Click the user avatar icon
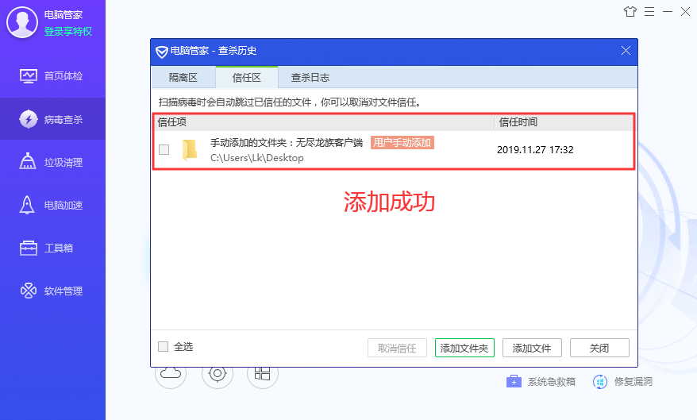This screenshot has height=420, width=697. pyautogui.click(x=21, y=22)
